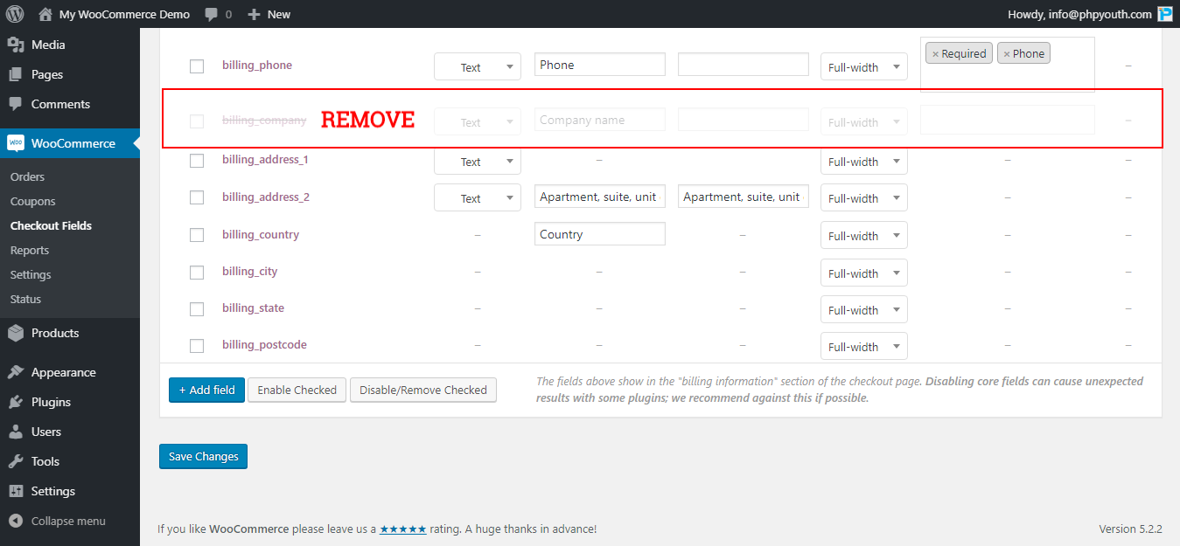1180x546 pixels.
Task: Open Plugins using the plug icon
Action: 17,401
